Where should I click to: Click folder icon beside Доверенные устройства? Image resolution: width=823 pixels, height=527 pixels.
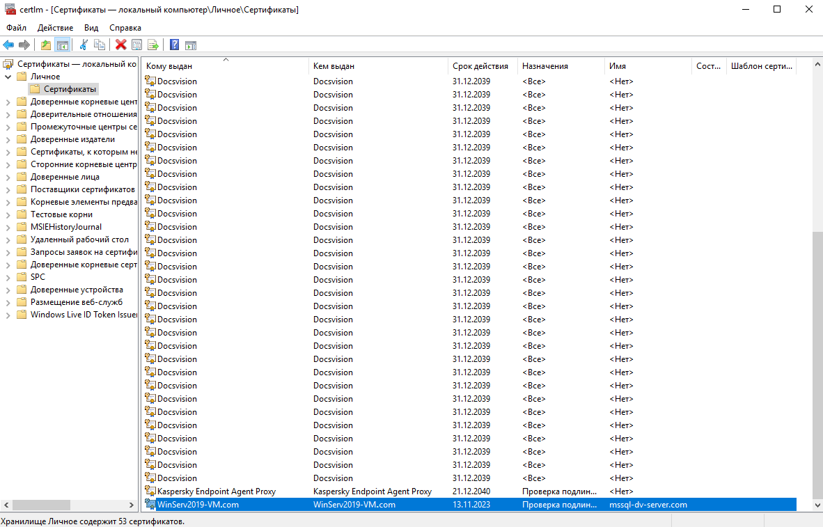pos(22,290)
